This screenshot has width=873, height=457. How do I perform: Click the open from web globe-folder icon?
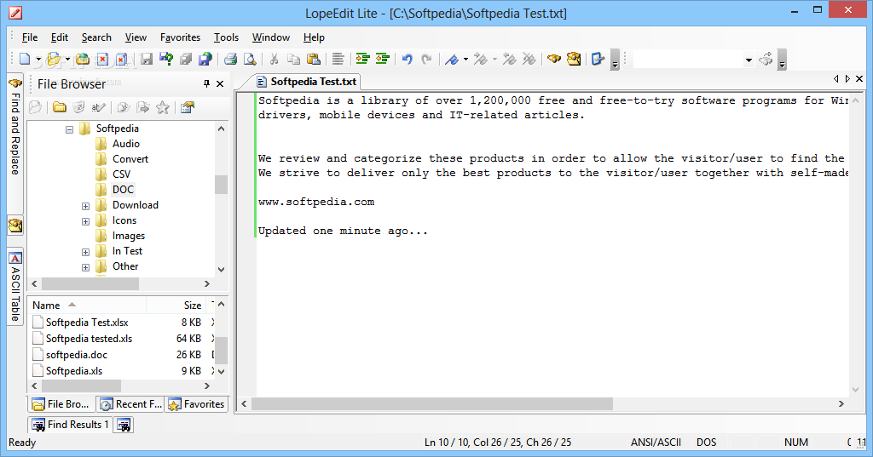click(x=83, y=59)
